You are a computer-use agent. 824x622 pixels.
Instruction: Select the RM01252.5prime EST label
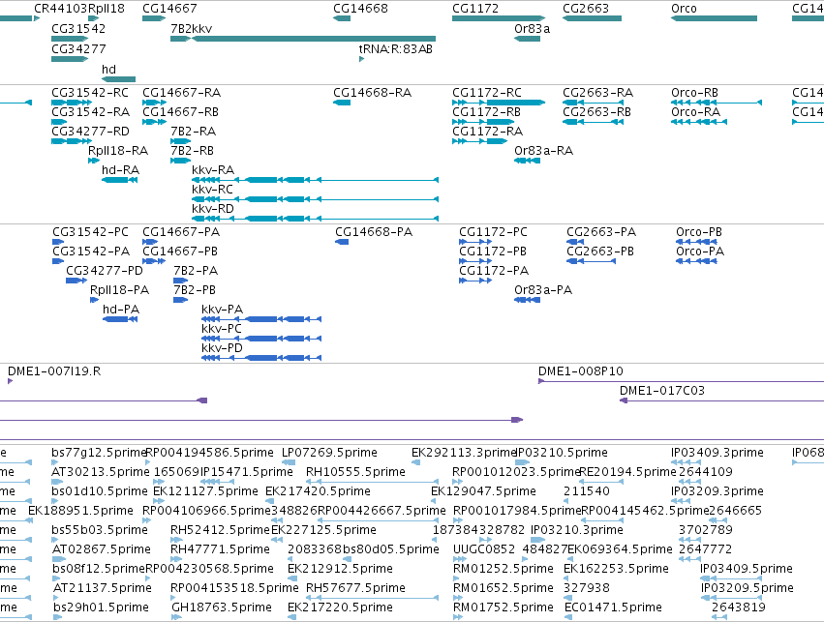click(504, 569)
